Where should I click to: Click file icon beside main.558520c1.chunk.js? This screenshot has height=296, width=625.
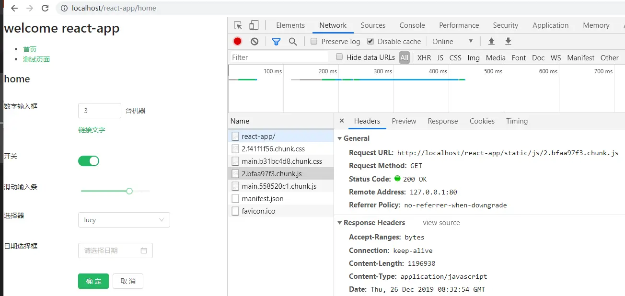tap(235, 186)
